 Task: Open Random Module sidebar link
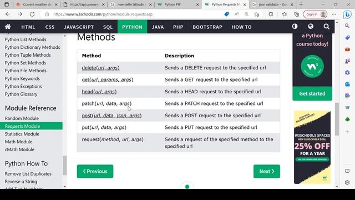click(x=22, y=118)
